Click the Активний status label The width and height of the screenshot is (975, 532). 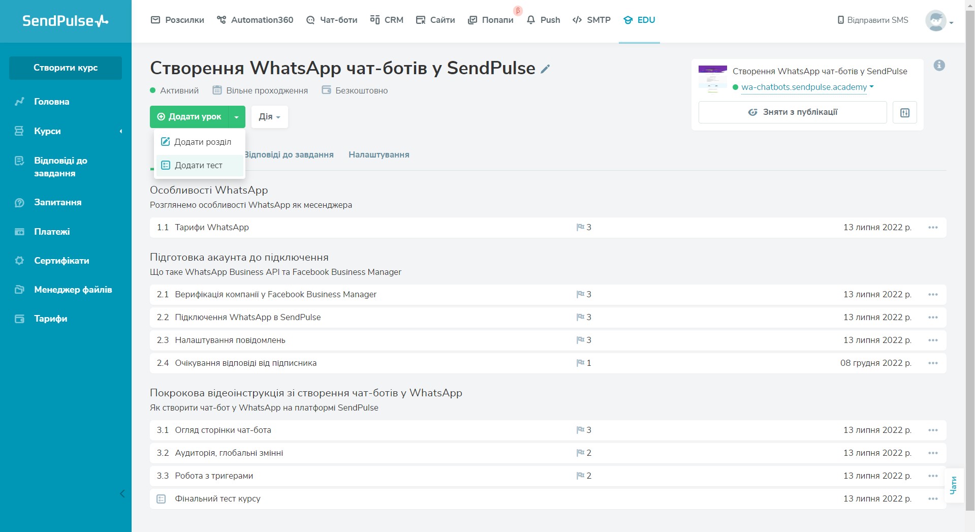tap(179, 90)
